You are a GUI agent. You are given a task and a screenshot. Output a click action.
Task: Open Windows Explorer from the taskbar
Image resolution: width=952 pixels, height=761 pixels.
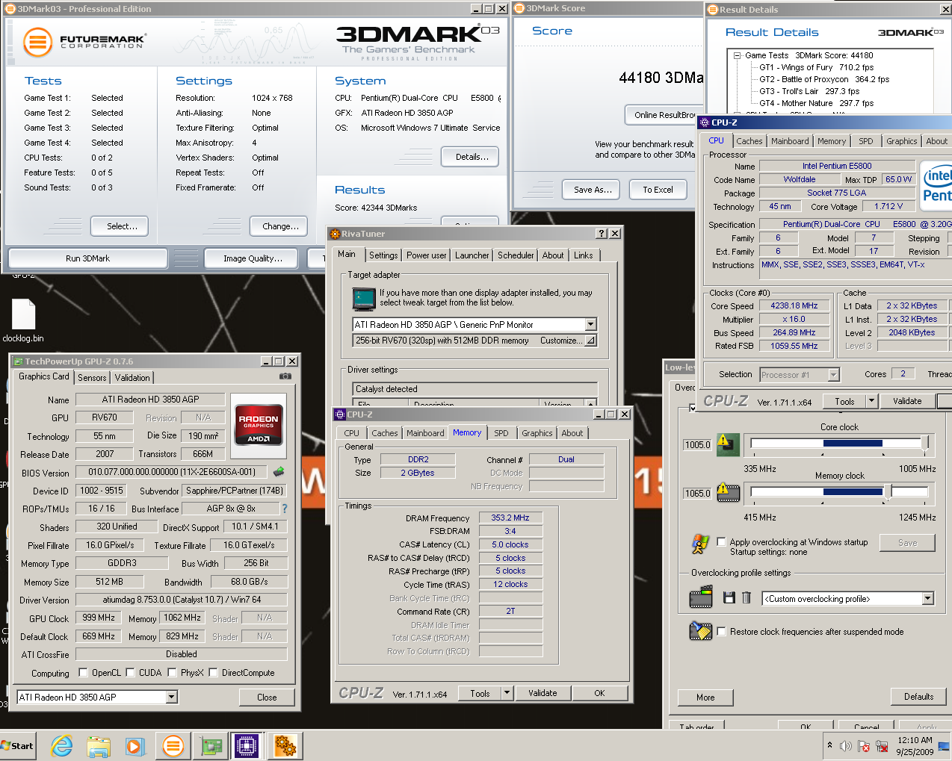pyautogui.click(x=99, y=745)
